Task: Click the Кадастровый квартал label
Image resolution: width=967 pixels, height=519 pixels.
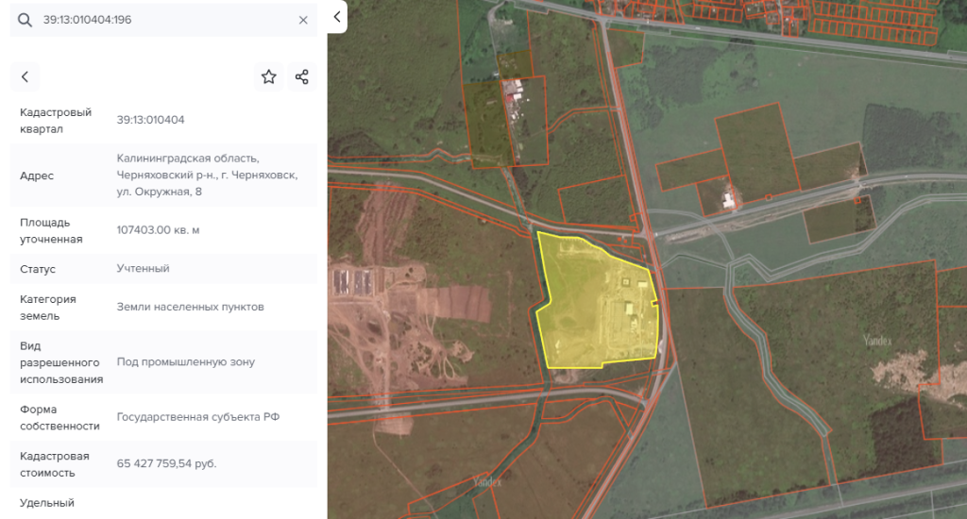Action: (56, 121)
